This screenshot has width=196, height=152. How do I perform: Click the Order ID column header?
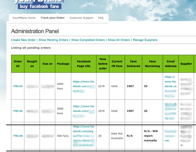click(18, 64)
